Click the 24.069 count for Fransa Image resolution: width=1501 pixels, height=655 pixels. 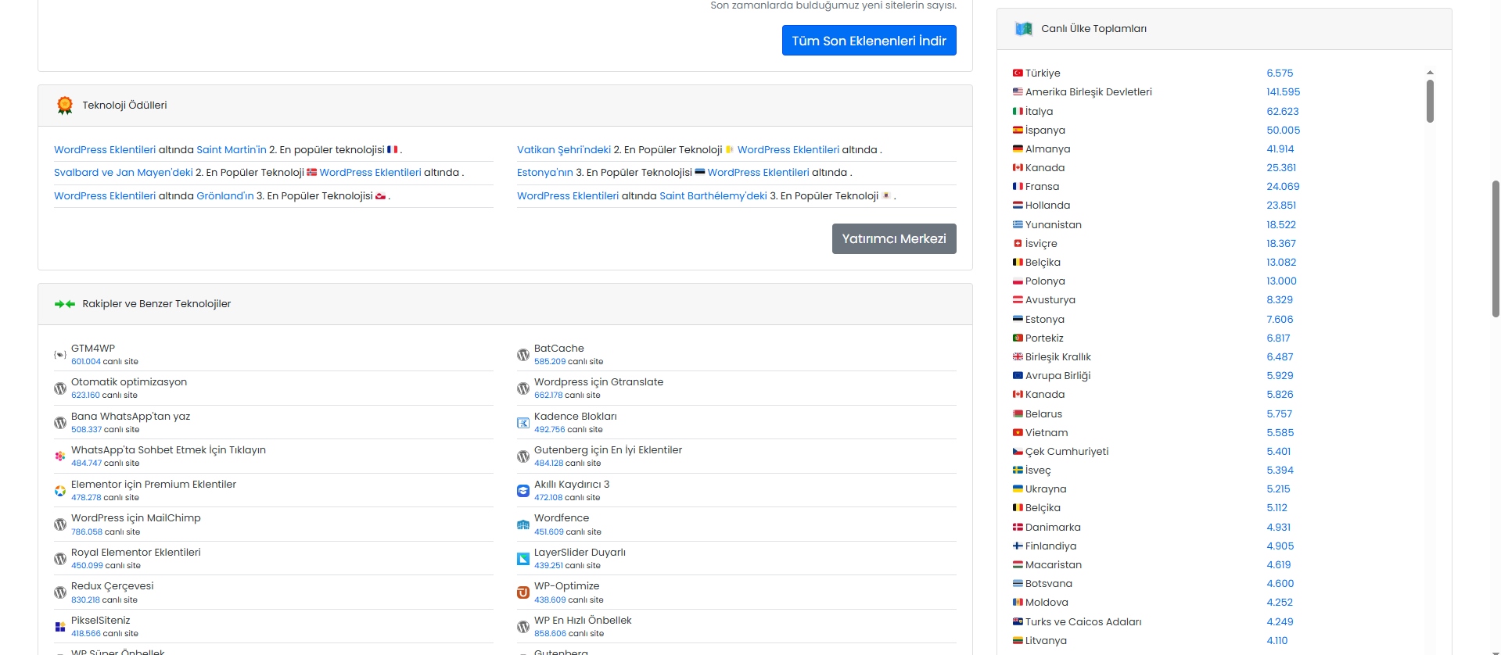coord(1284,187)
